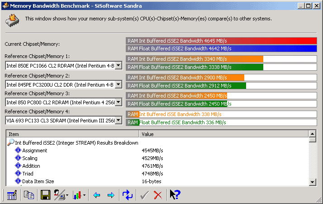Click the 4748MB/s value cell
This screenshot has width=323, height=204.
click(x=152, y=174)
